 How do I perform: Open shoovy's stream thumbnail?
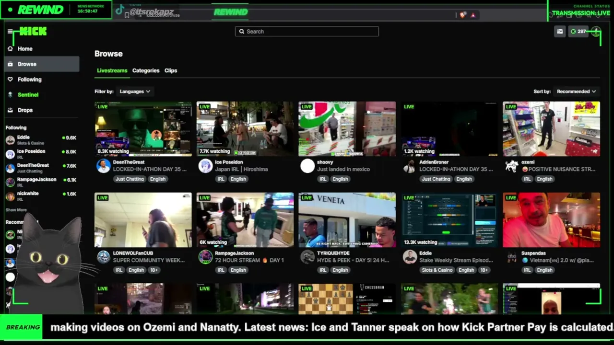click(x=347, y=129)
